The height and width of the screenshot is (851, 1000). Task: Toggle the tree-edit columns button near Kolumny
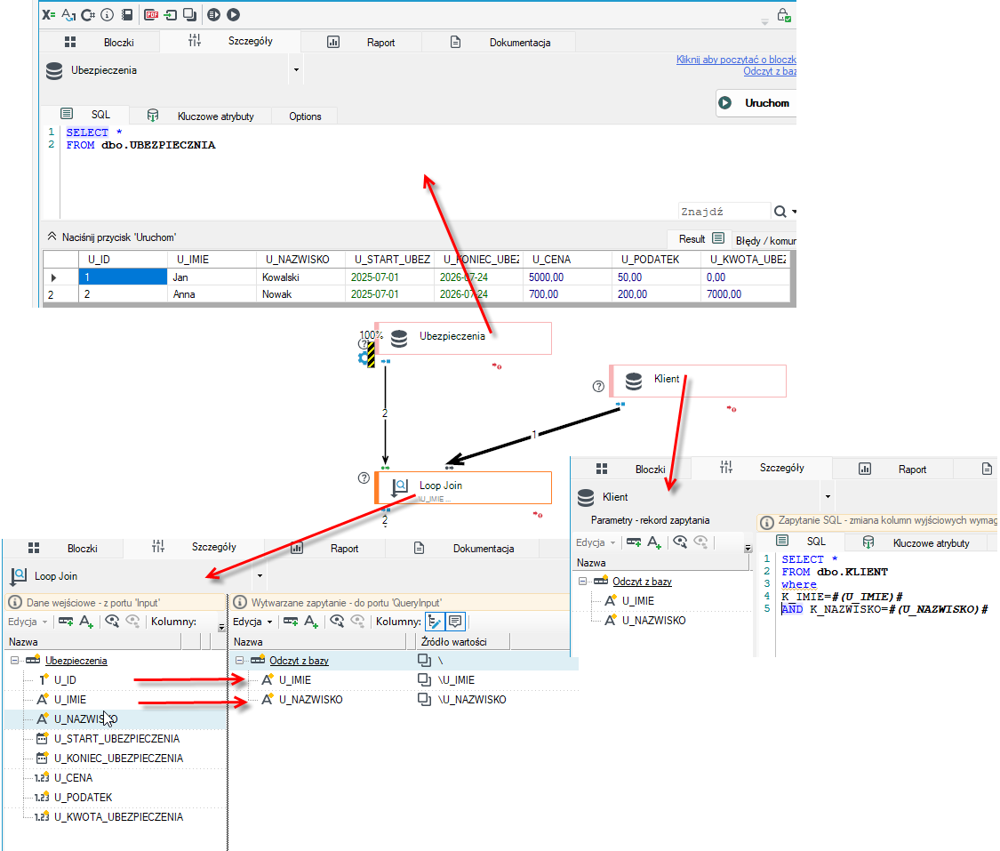pyautogui.click(x=435, y=622)
